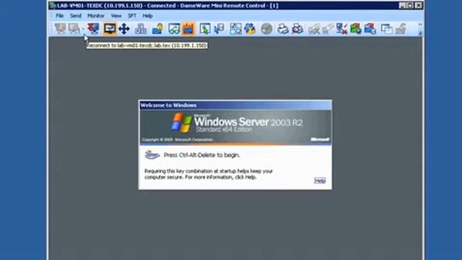The image size is (462, 260).
Task: Open the File menu
Action: pyautogui.click(x=59, y=16)
